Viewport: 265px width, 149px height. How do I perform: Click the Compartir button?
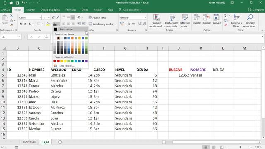(256, 10)
